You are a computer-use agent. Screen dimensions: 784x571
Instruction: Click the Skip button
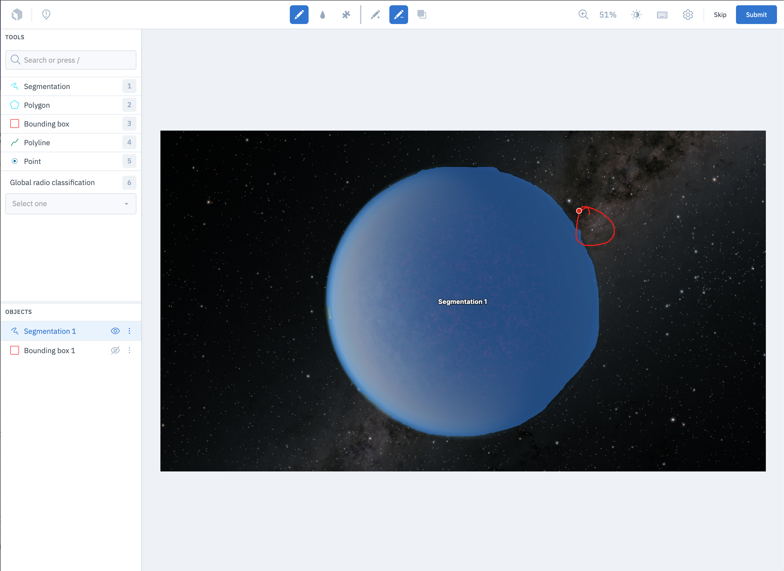720,15
